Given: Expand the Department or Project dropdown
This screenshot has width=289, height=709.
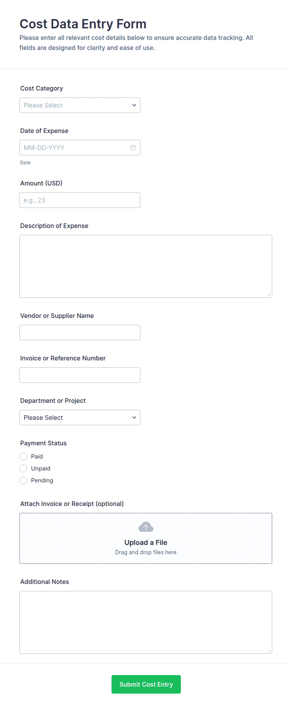Looking at the screenshot, I should click(x=80, y=418).
